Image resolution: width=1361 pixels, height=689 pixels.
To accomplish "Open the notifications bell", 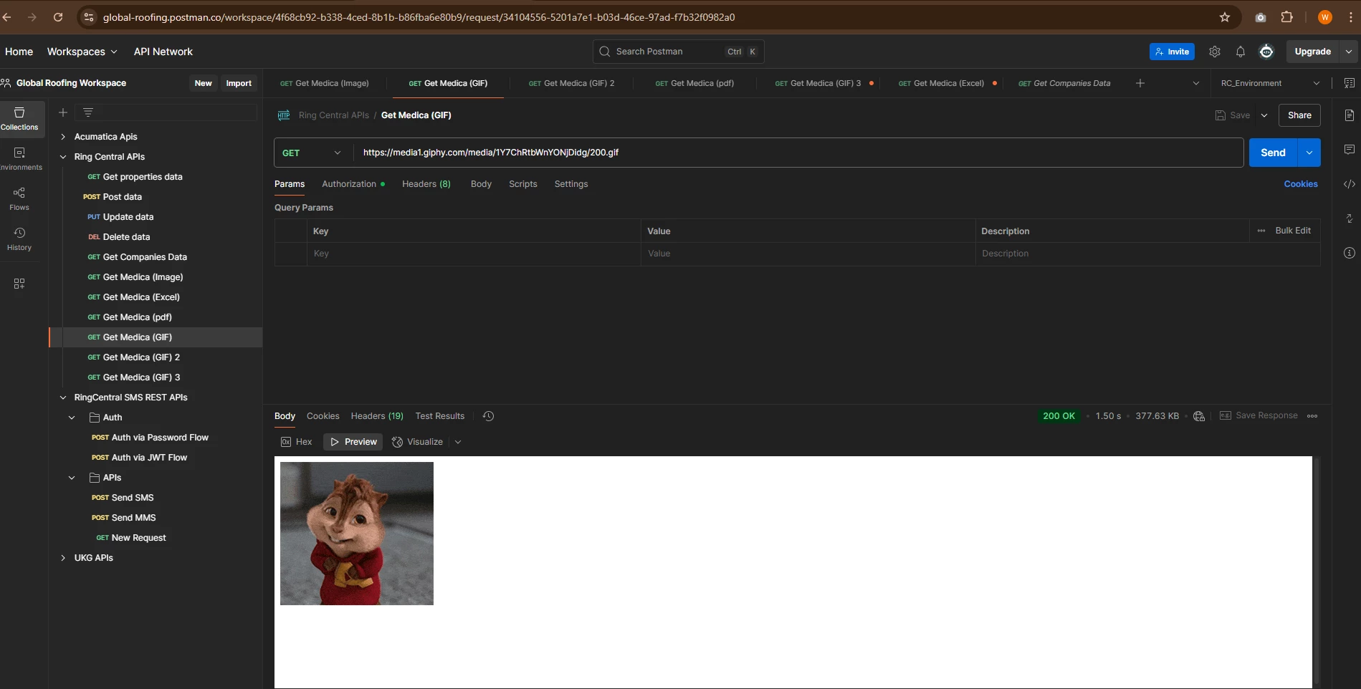I will tap(1241, 52).
